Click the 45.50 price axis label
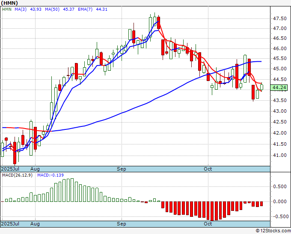291x234 pixels. pyautogui.click(x=280, y=59)
